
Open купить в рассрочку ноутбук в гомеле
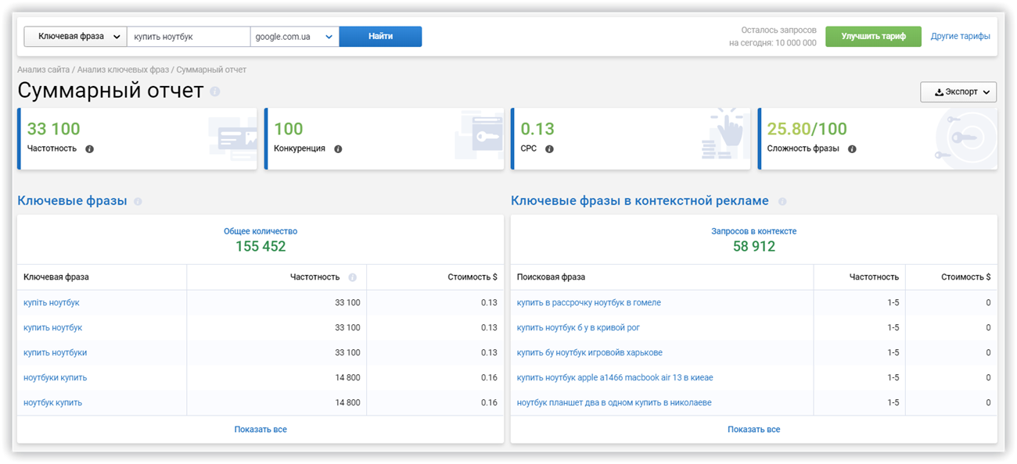(x=589, y=302)
